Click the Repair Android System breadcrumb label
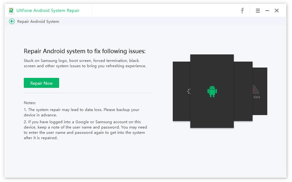The height and width of the screenshot is (182, 292). [x=38, y=22]
